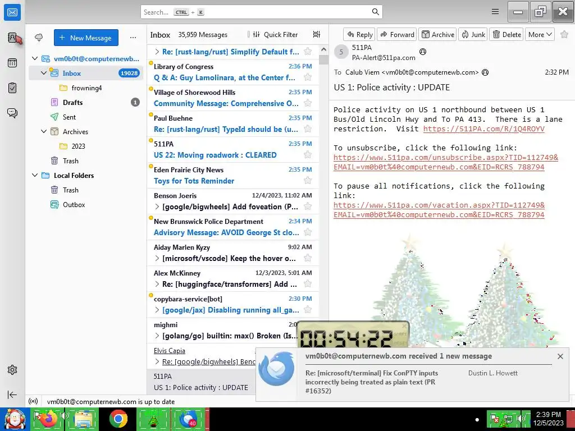Open the 511PA sender contact icon

422,52
